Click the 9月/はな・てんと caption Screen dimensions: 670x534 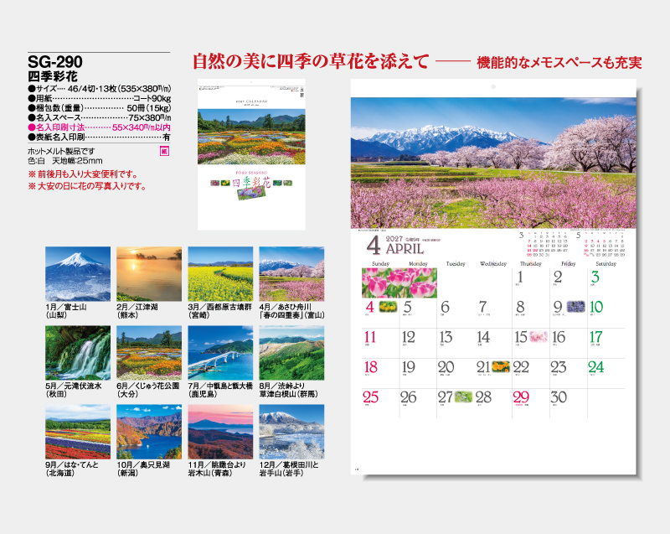point(72,469)
